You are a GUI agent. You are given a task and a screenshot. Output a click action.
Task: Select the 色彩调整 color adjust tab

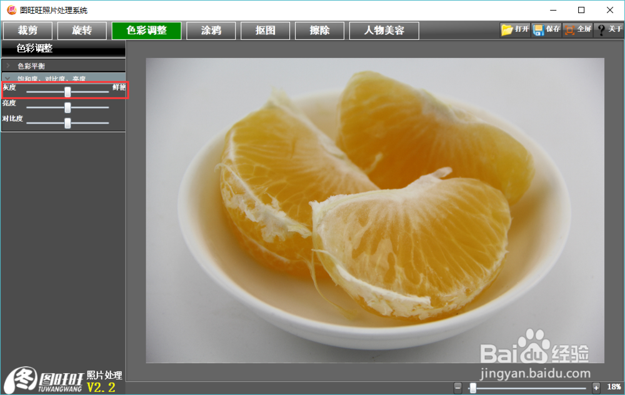coord(147,31)
